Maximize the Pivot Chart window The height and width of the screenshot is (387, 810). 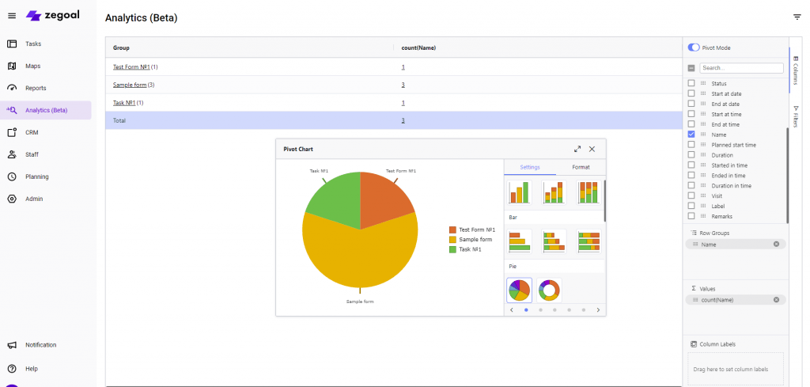pos(577,149)
